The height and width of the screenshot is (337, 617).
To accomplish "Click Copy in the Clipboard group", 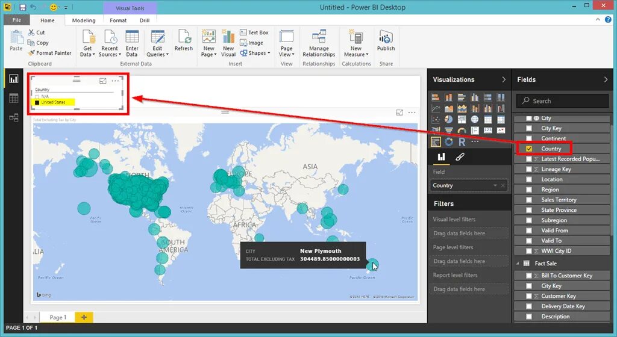I will (x=38, y=43).
